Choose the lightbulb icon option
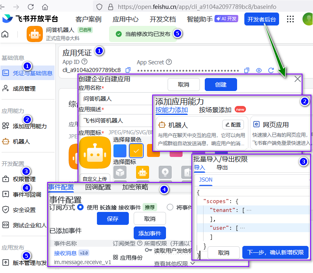This screenshot has width=313, height=273. click(165, 172)
